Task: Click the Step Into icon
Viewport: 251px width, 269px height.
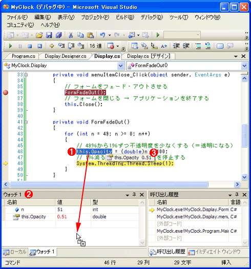Action: point(61,46)
